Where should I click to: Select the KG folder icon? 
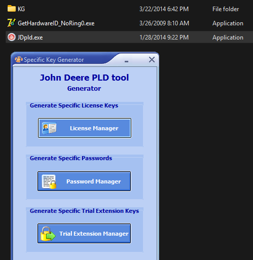12,9
